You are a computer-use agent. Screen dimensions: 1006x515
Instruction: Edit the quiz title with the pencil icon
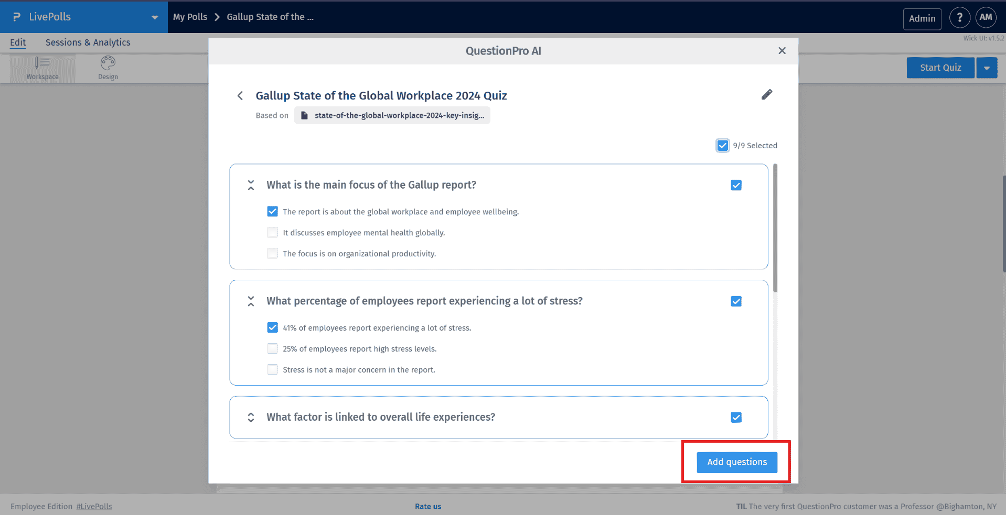(766, 94)
